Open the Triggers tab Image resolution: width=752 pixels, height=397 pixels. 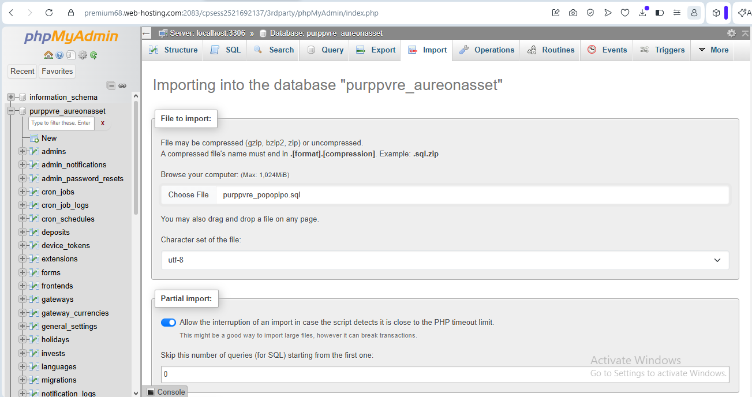pyautogui.click(x=662, y=50)
